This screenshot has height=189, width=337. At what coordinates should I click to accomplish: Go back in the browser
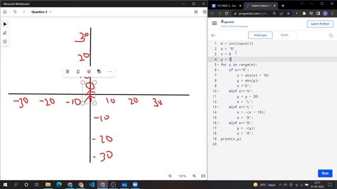(212, 14)
